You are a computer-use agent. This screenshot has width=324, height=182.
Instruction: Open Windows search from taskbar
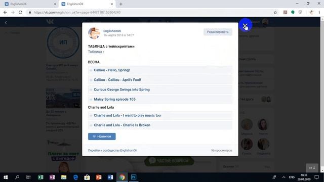17,177
